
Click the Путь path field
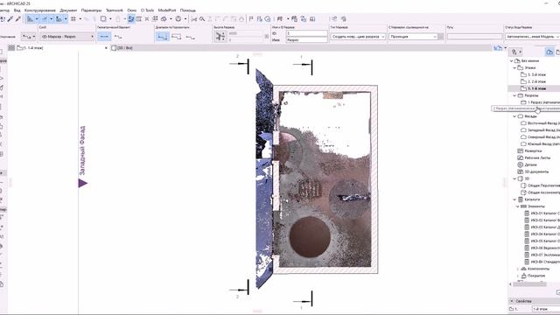(474, 37)
